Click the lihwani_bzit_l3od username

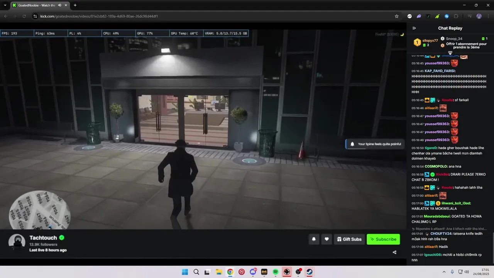click(x=456, y=203)
